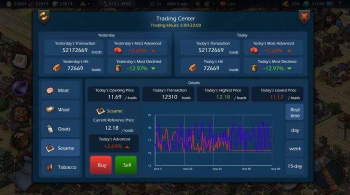Click the calendar icon on left sidebar
Image resolution: width=350 pixels, height=195 pixels.
point(19,60)
